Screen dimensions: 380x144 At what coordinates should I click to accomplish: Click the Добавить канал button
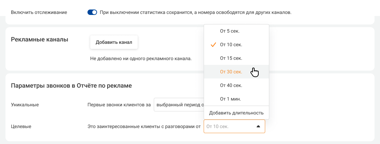click(114, 42)
